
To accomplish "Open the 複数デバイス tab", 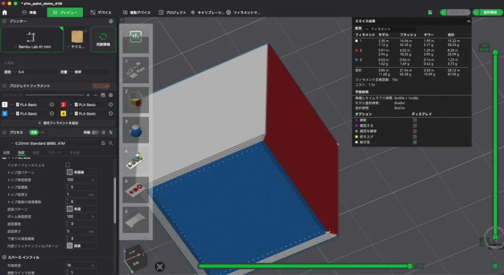I will [137, 12].
